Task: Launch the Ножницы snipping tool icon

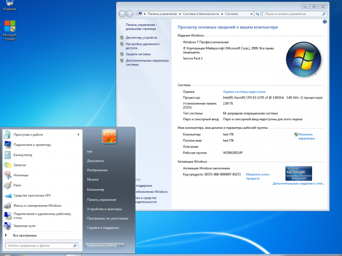Action: coord(7,175)
